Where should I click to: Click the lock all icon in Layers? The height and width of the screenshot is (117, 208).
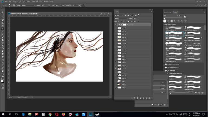coord(128,21)
